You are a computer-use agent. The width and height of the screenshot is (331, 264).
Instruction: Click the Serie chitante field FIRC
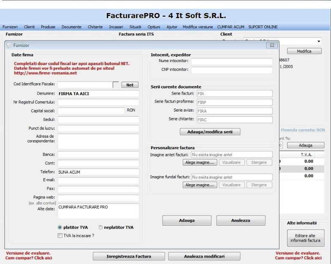click(235, 120)
